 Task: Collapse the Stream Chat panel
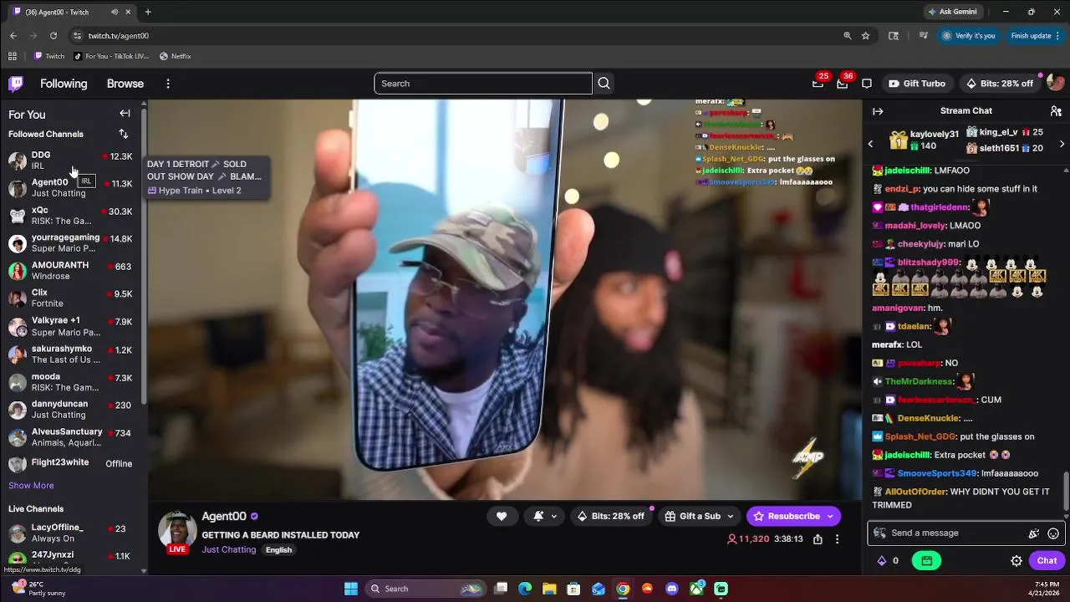pyautogui.click(x=878, y=111)
